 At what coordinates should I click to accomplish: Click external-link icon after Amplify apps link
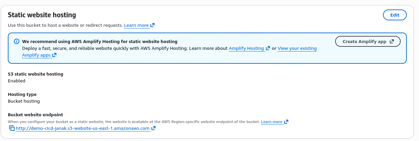coord(54,55)
